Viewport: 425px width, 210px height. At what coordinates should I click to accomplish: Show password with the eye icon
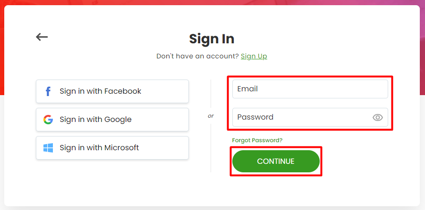point(378,117)
